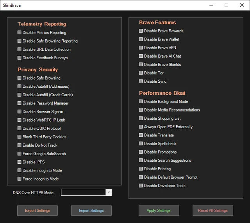Check Block Third Party Cookies
The width and height of the screenshot is (250, 223).
tap(19, 137)
